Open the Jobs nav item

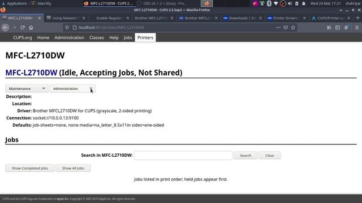[128, 38]
